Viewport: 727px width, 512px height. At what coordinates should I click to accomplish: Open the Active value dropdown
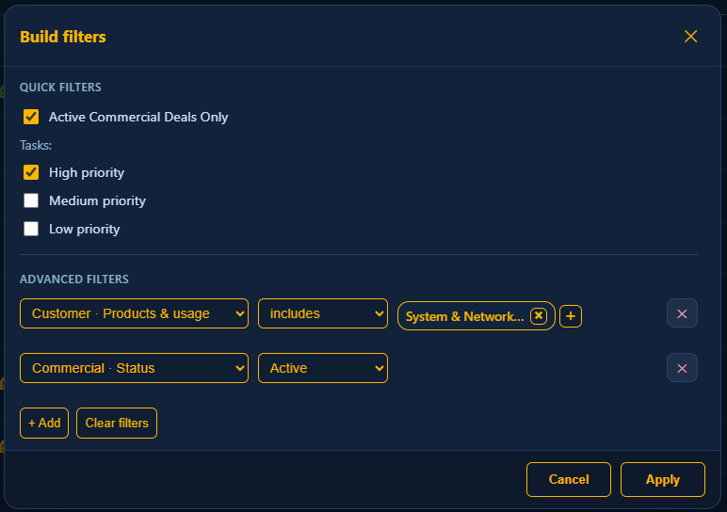323,368
